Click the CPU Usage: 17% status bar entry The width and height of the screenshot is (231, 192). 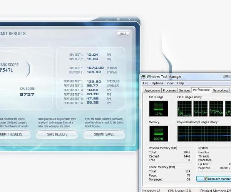coord(179,190)
